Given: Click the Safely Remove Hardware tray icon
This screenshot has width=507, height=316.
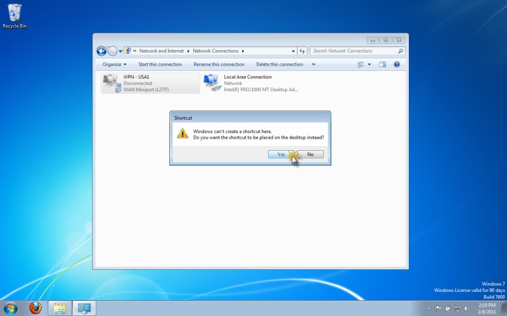Looking at the screenshot, I should pos(448,308).
